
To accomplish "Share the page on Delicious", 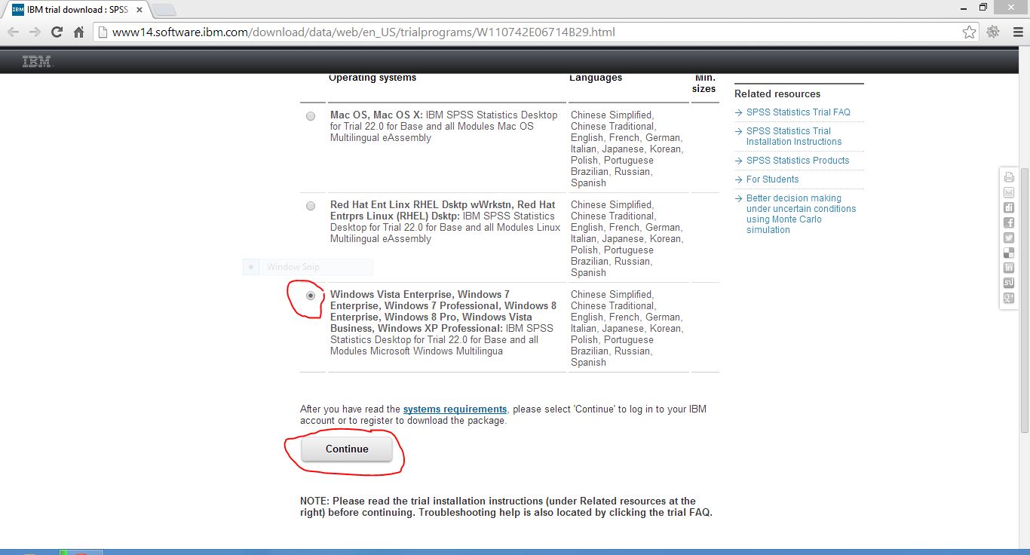I will tap(1009, 253).
